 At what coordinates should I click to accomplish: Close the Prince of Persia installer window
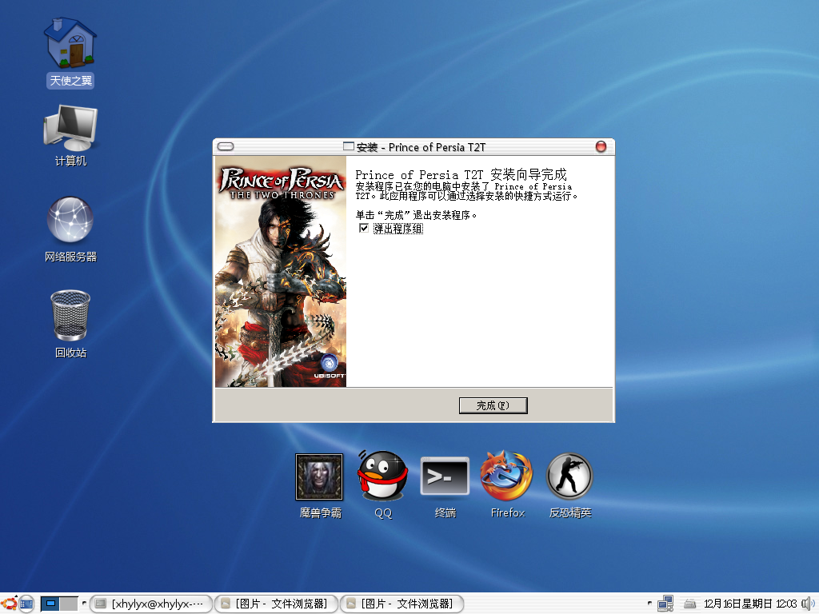(601, 147)
